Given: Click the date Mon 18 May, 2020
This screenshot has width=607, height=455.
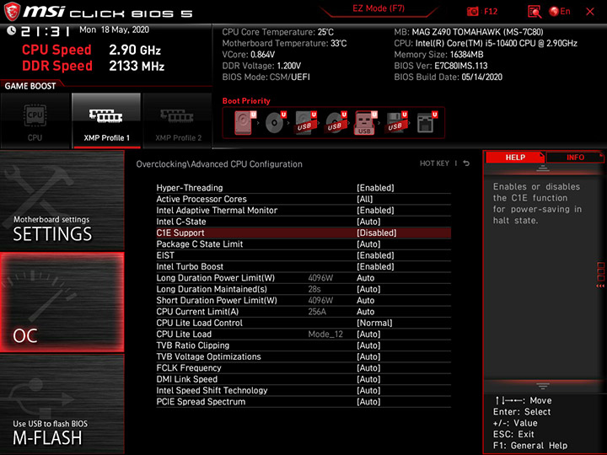Looking at the screenshot, I should tap(114, 29).
